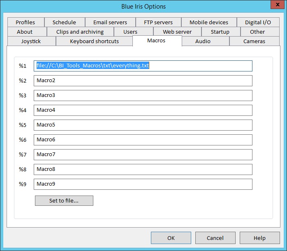Viewport: 287px width, 251px height.
Task: Select the Macro4 input box
Action: click(143, 110)
